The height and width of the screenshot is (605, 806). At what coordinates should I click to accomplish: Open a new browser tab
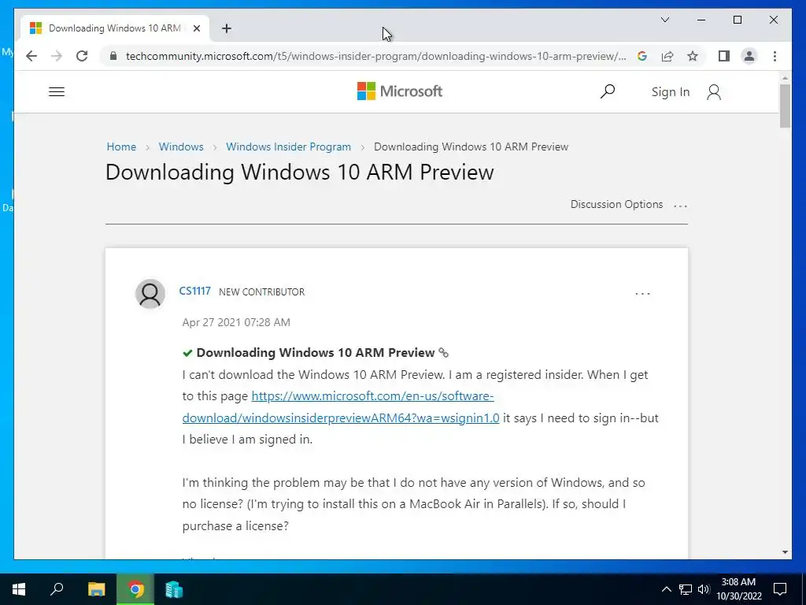click(x=227, y=28)
